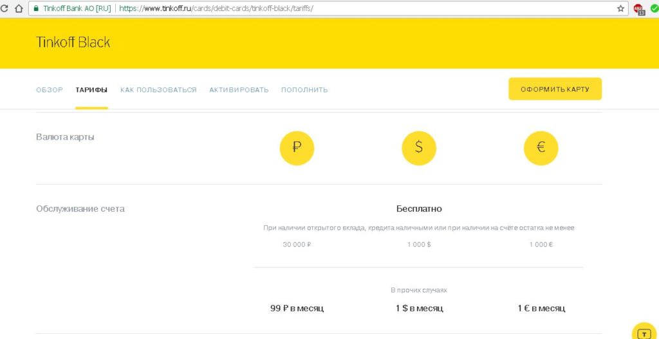
Task: Click the Обслуживание счета label
Action: pos(80,209)
